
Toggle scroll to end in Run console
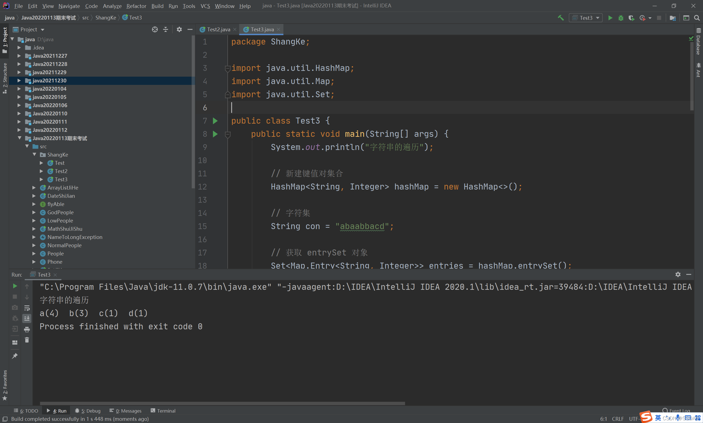27,318
